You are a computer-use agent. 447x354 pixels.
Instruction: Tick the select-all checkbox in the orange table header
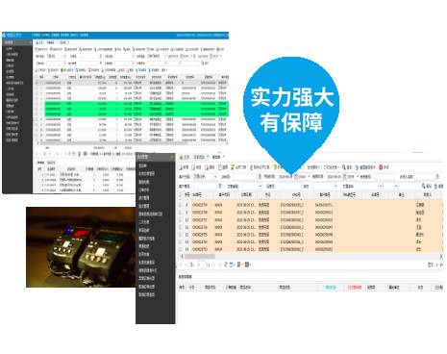tap(181, 194)
